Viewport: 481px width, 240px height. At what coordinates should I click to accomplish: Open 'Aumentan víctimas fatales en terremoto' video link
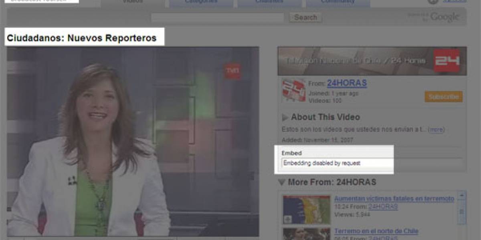tap(394, 199)
